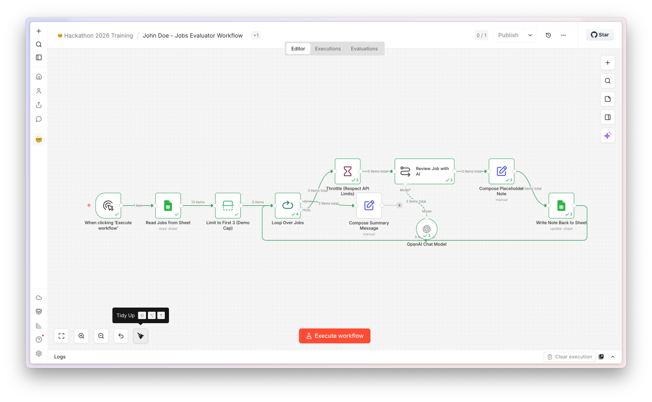The image size is (652, 402).
Task: Toggle the right side panel view
Action: coord(608,117)
